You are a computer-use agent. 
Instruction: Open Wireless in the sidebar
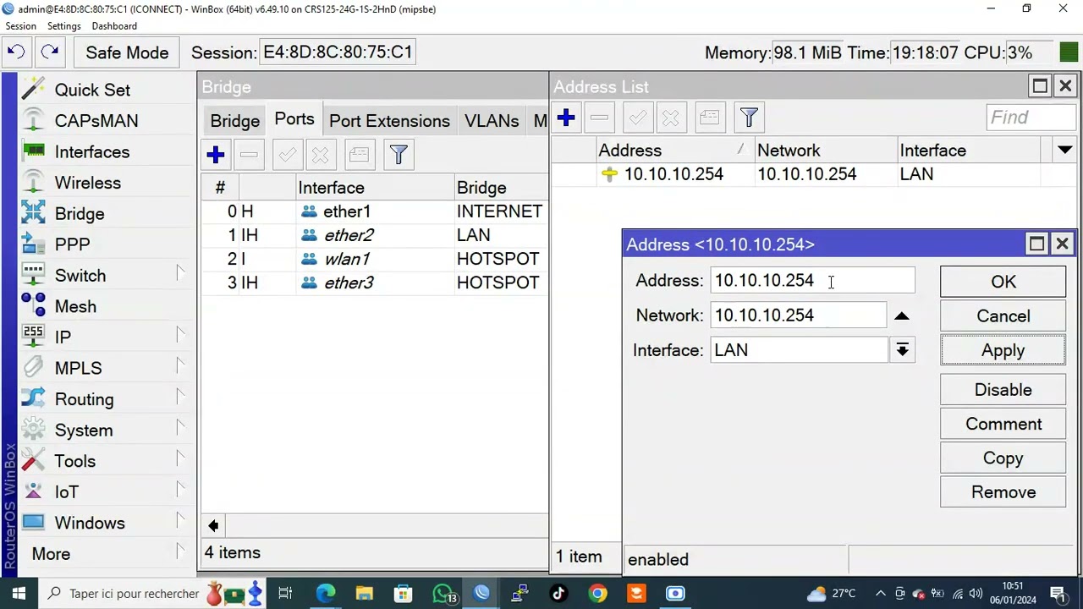[x=88, y=183]
